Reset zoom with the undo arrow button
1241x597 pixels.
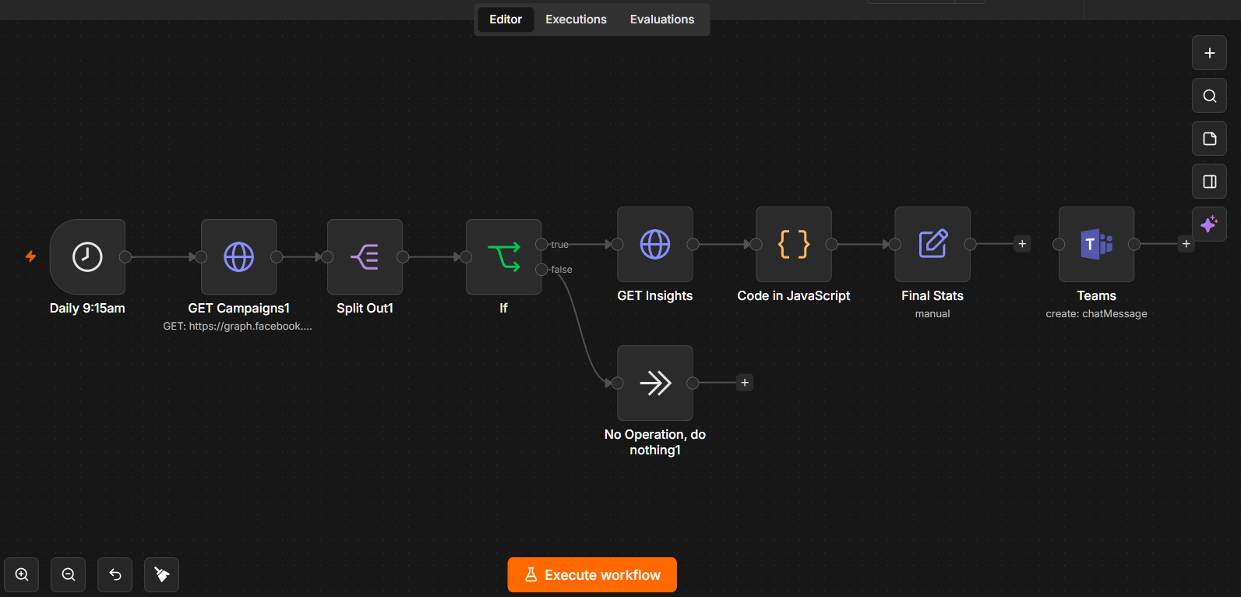coord(115,574)
